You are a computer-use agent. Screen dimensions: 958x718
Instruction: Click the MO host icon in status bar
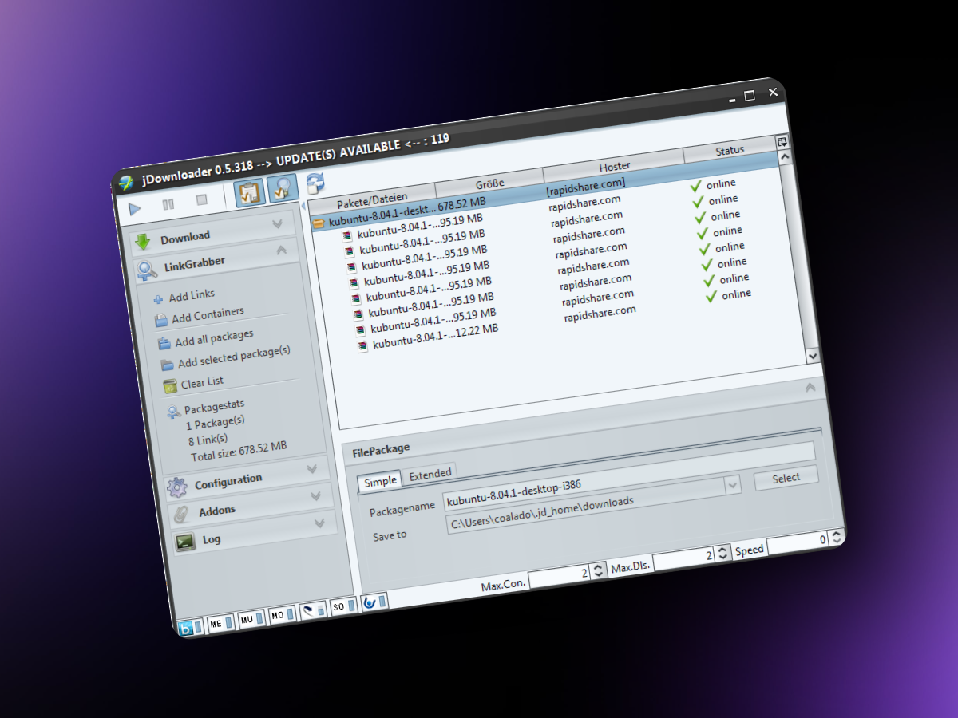[277, 616]
